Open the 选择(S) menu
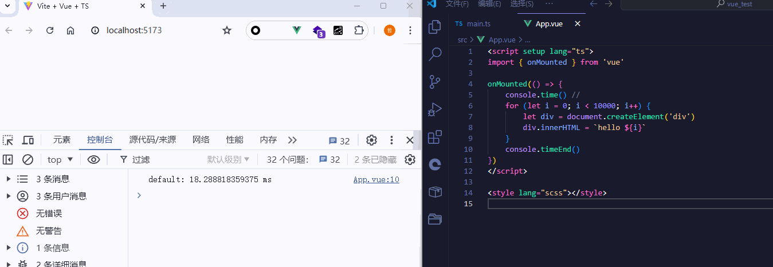773x267 pixels. click(521, 4)
